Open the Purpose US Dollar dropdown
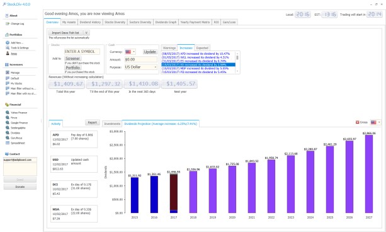Screen dimensions: 386x232 point(141,67)
